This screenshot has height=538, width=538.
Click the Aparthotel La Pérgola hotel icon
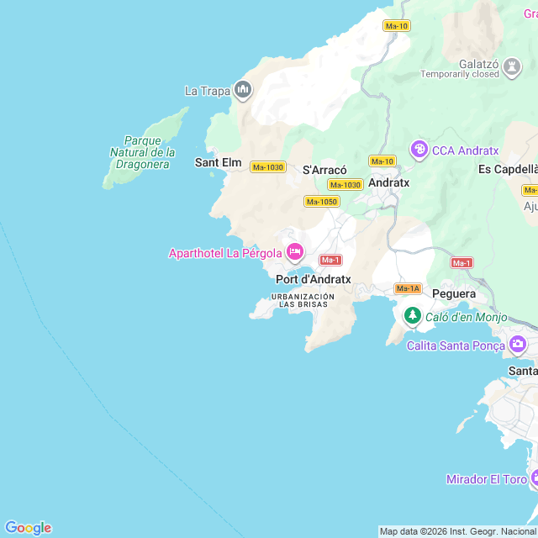(295, 252)
